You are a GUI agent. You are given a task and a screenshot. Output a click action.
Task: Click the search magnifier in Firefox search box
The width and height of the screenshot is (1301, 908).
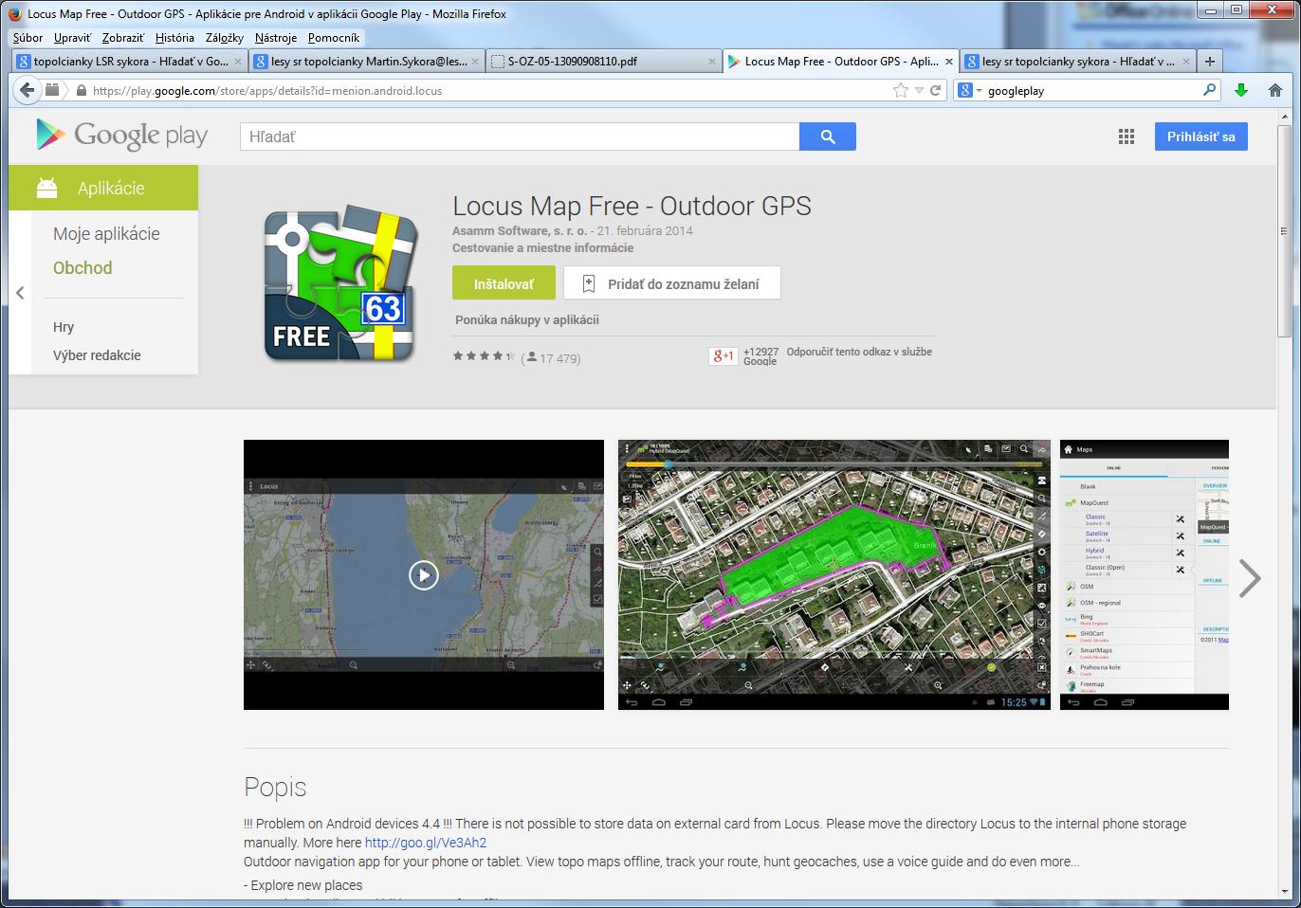pos(1209,90)
